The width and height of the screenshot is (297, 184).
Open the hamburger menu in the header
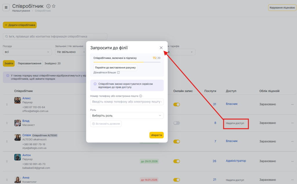(6, 7)
